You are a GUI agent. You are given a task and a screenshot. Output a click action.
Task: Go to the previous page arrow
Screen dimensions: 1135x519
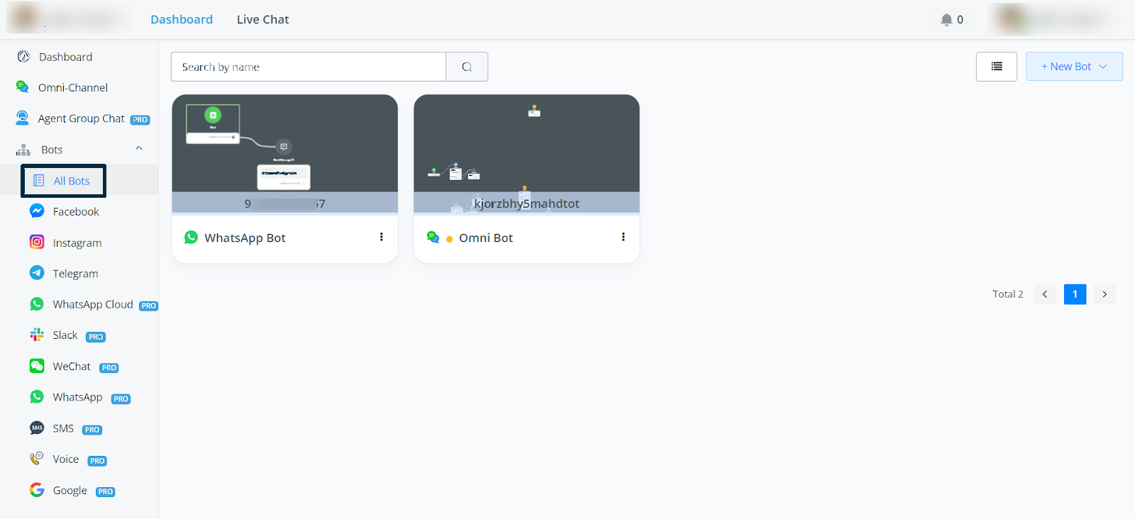click(x=1045, y=294)
